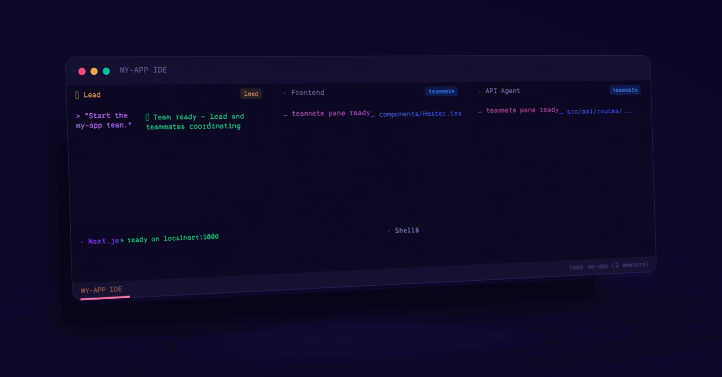Focus the Shell$ pane
Image resolution: width=722 pixels, height=377 pixels.
pyautogui.click(x=406, y=231)
